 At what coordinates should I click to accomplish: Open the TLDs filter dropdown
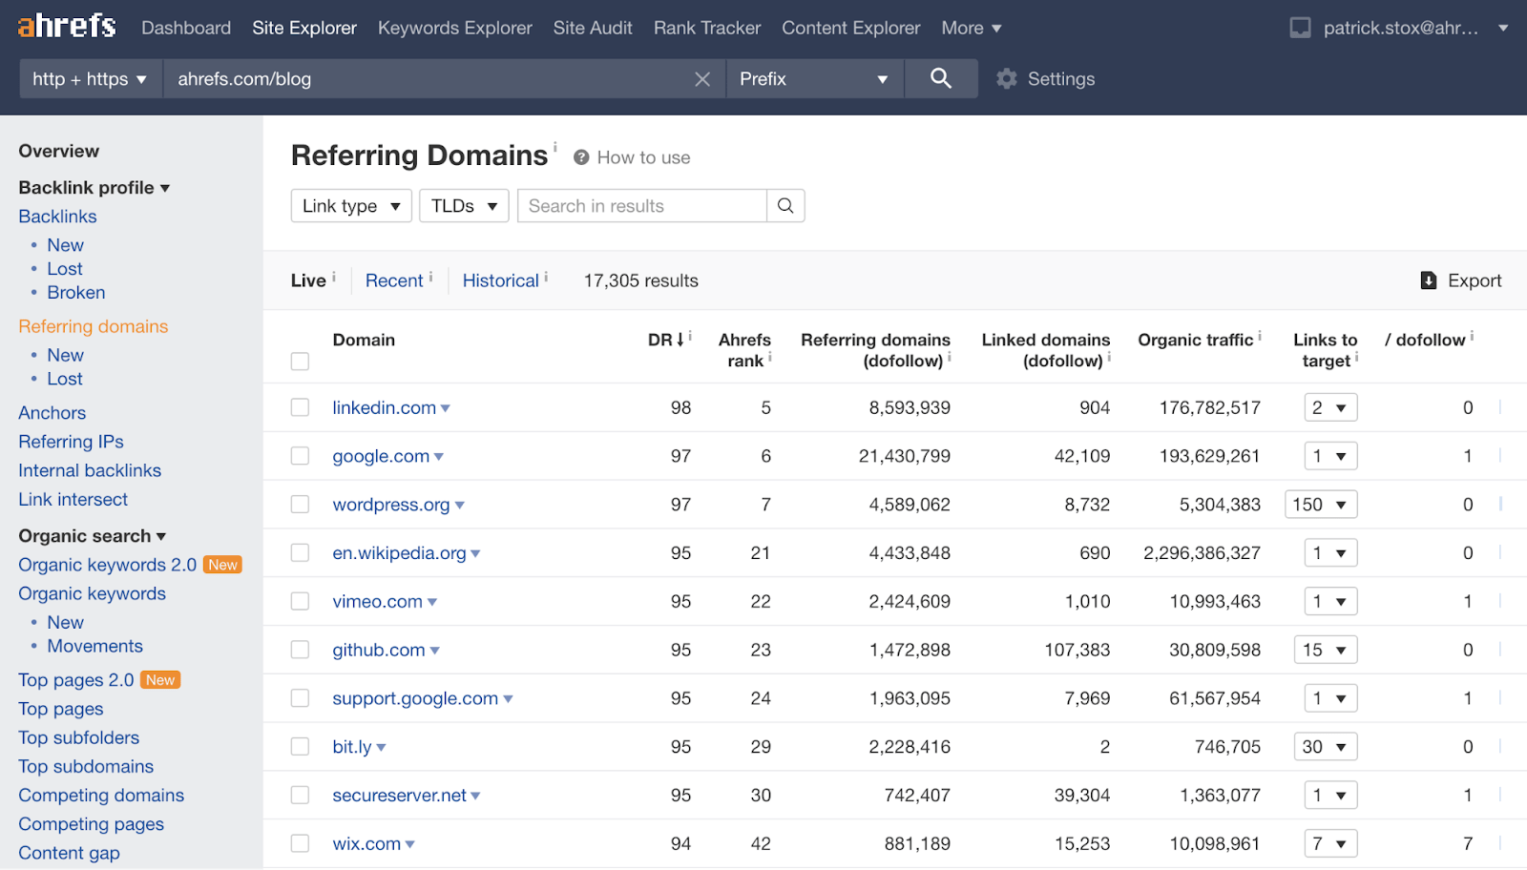[x=464, y=205]
